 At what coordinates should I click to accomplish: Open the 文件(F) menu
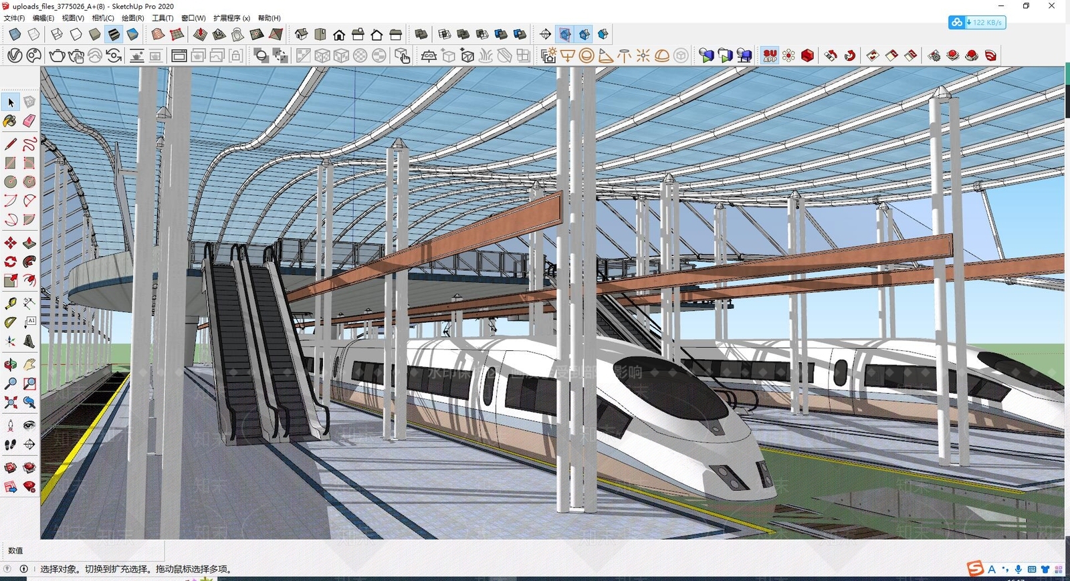14,18
